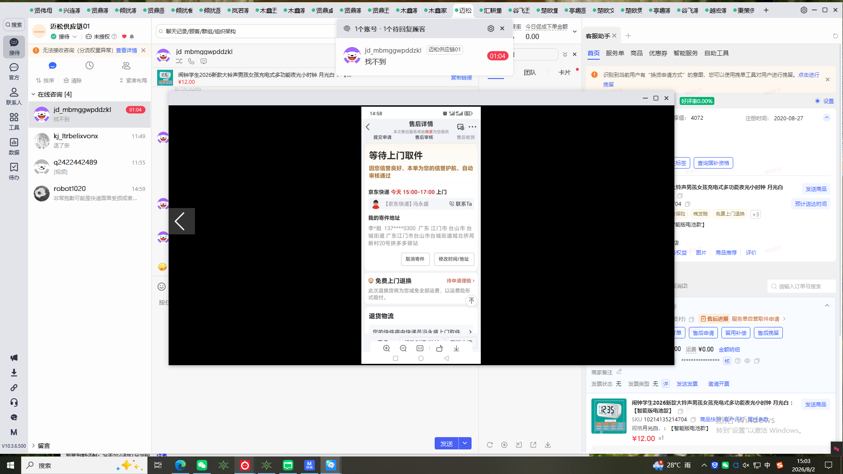This screenshot has width=843, height=474.
Task: Click the download icon in left sidebar
Action: tap(14, 373)
